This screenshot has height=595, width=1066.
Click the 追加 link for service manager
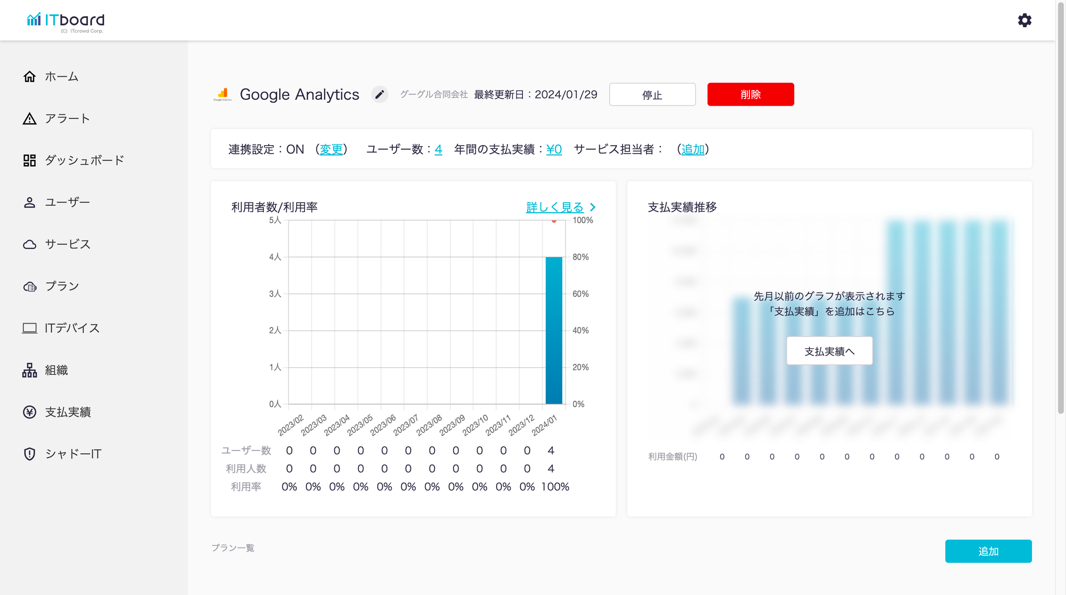(x=692, y=149)
